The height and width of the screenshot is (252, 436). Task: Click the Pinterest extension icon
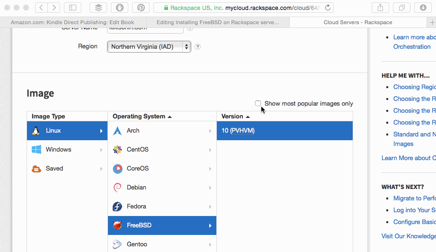tap(141, 8)
